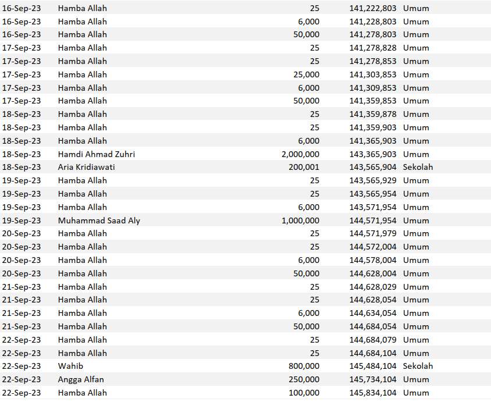491x402 pixels.
Task: Select the 100,000 amount cell
Action: [304, 393]
